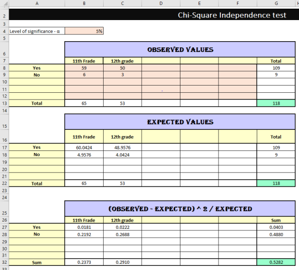Viewport: 299px width, 270px height.
Task: Select column D header
Action: [x=161, y=3]
